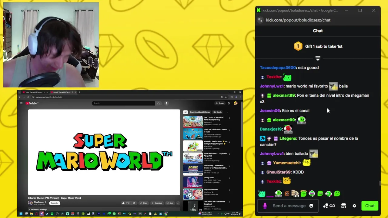The image size is (388, 218).
Task: Click YouTube search magnifier button
Action: pos(158,103)
